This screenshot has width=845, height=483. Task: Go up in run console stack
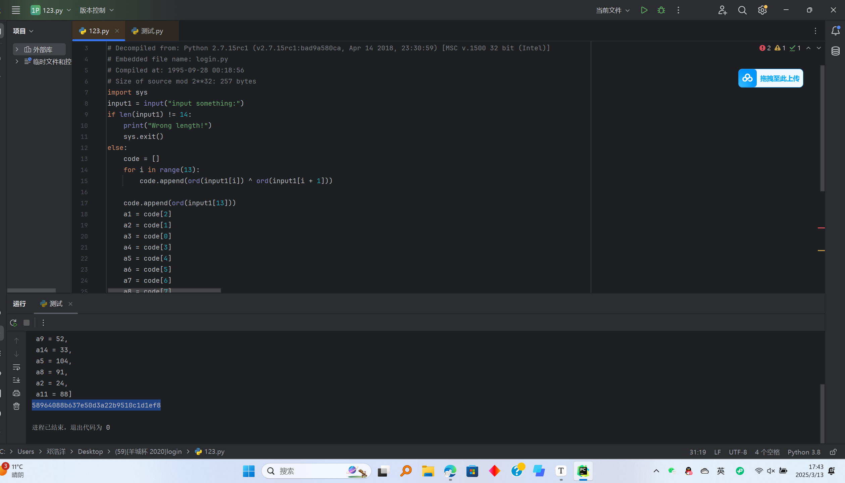tap(16, 341)
